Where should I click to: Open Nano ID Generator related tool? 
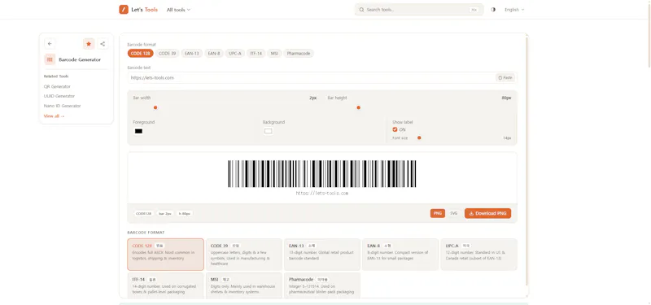click(63, 106)
